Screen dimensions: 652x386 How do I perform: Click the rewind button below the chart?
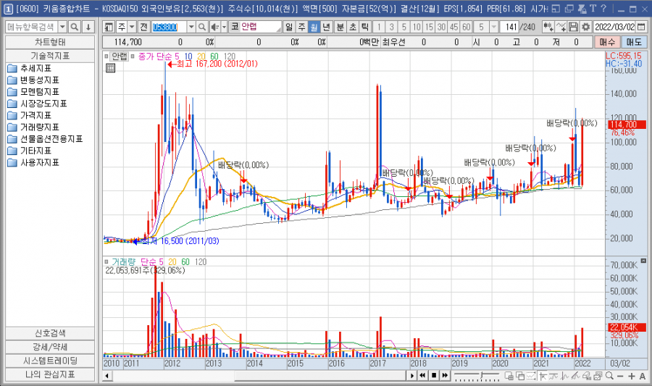(x=422, y=376)
